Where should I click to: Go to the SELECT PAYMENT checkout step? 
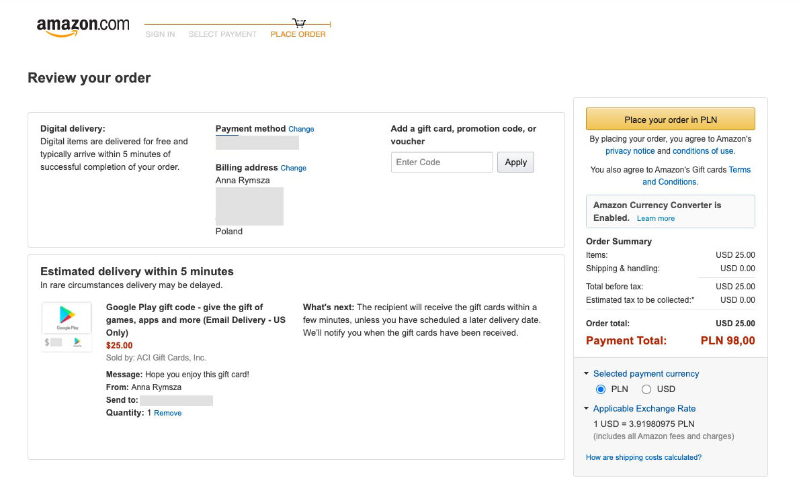pos(222,34)
